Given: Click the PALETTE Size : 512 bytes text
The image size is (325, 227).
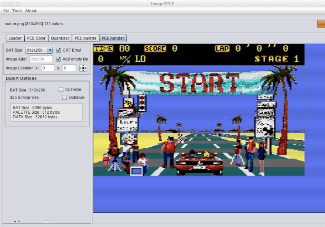Looking at the screenshot, I should tap(36, 112).
